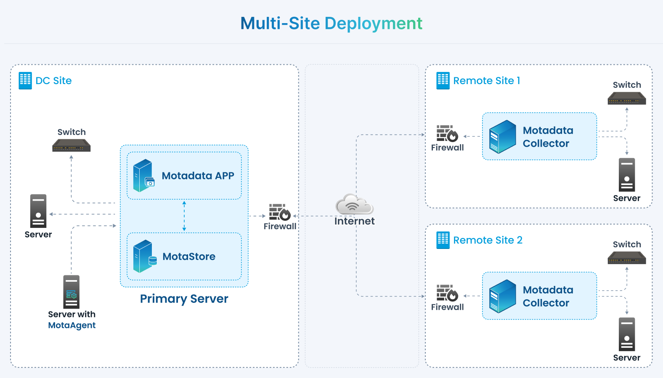Click the Remote Site 1 building icon
Image resolution: width=663 pixels, height=378 pixels.
[x=443, y=81]
